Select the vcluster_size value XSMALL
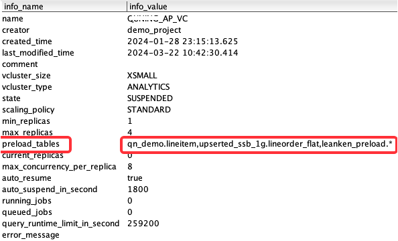The height and width of the screenshot is (241, 398). click(142, 76)
